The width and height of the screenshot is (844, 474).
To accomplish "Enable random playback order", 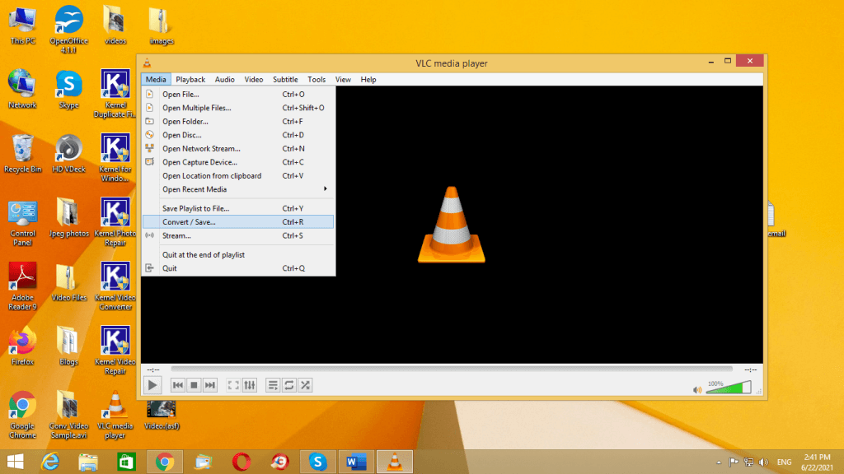I will (x=304, y=384).
